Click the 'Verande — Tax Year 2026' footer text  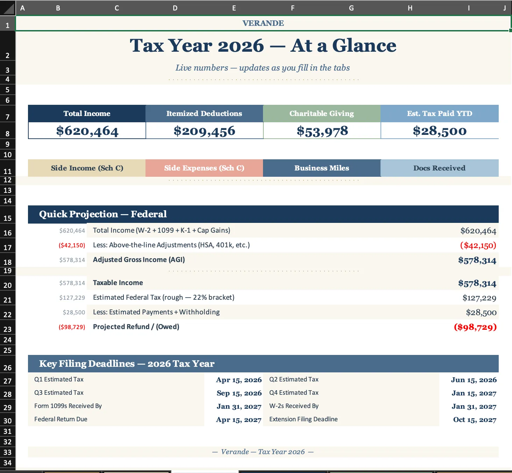coord(263,452)
